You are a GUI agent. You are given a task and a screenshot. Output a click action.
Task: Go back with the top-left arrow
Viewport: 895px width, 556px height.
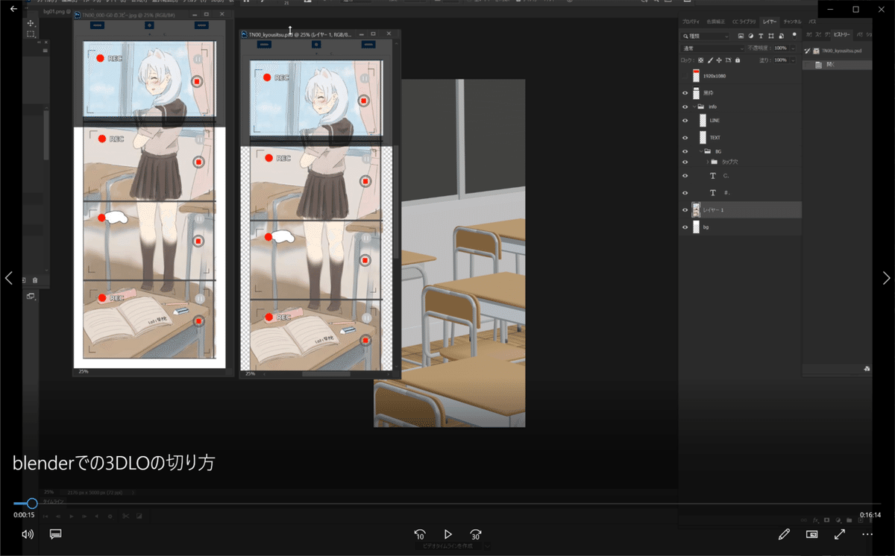tap(13, 9)
